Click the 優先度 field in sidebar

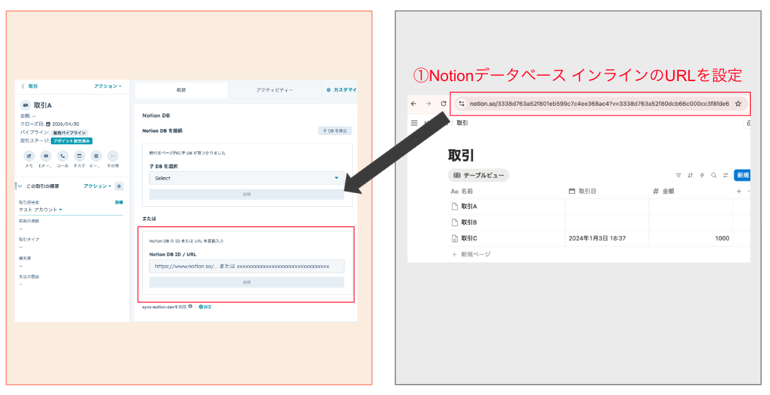tap(25, 258)
